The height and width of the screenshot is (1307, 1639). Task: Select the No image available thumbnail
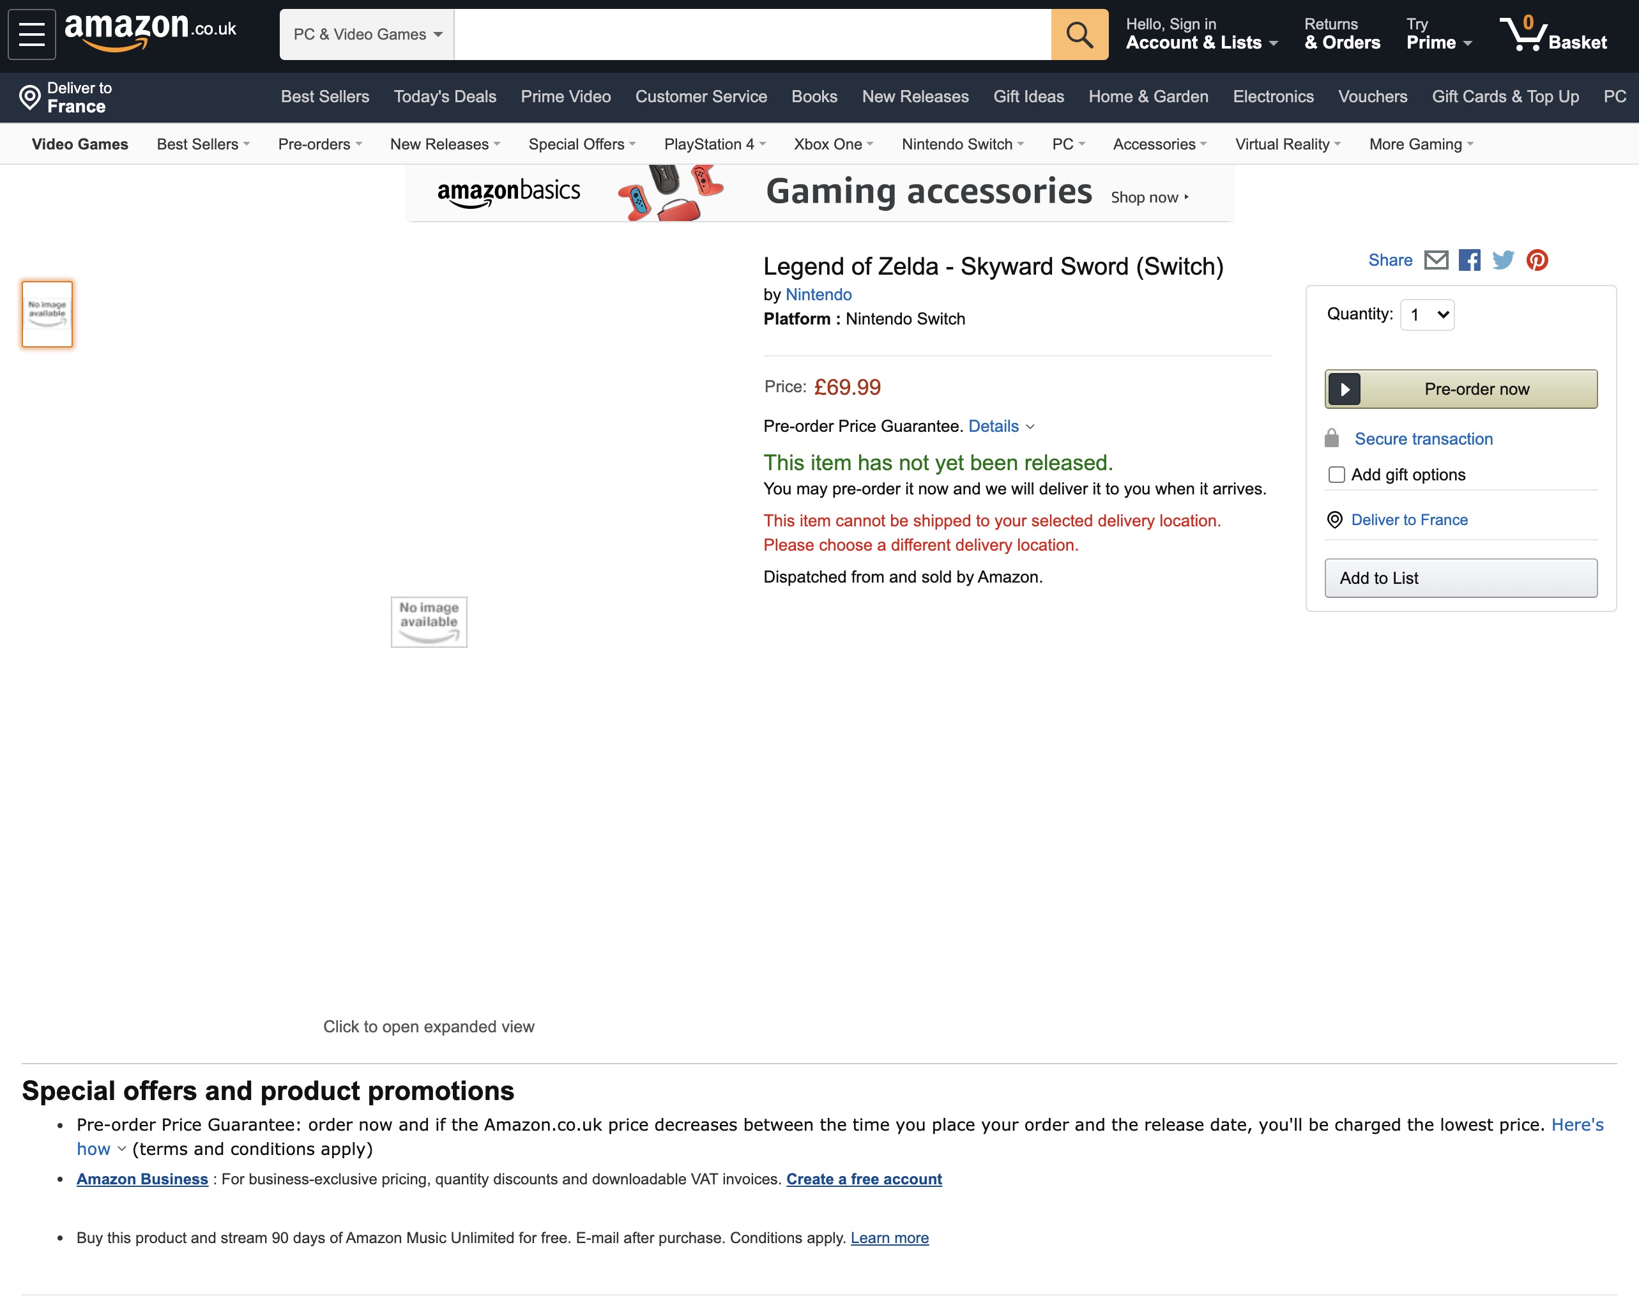coord(47,314)
